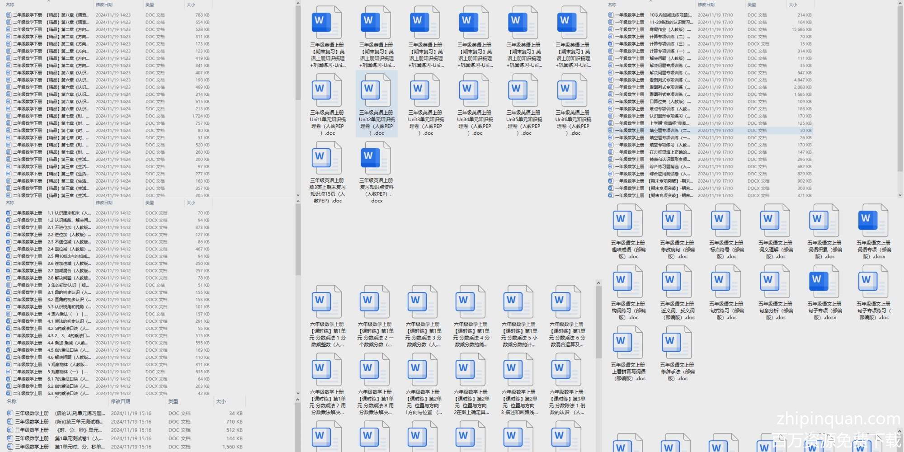
Task: Open 五年级语文上册 词语专项 docx icon
Action: coord(873,221)
